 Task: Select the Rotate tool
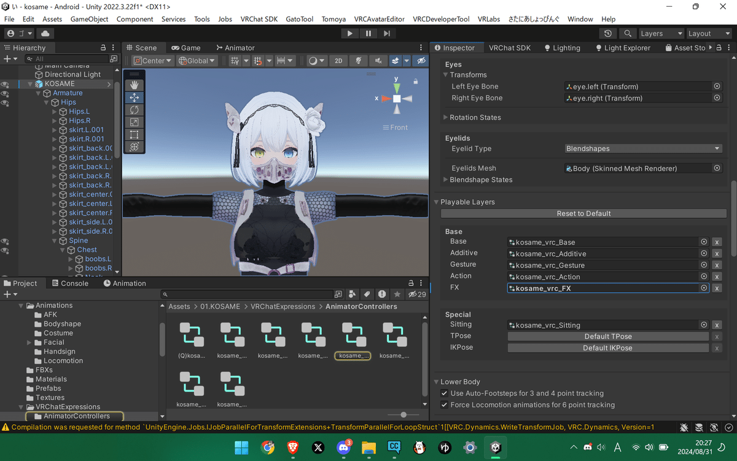pyautogui.click(x=135, y=109)
